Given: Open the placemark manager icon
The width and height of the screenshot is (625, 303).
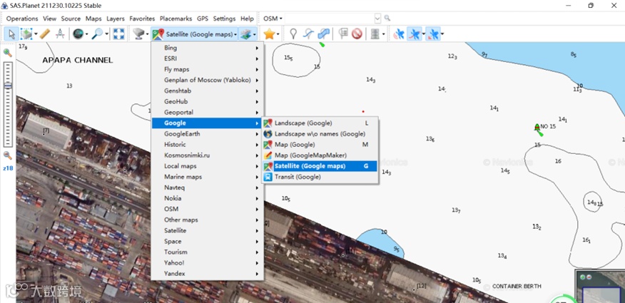Looking at the screenshot, I should click(x=343, y=34).
